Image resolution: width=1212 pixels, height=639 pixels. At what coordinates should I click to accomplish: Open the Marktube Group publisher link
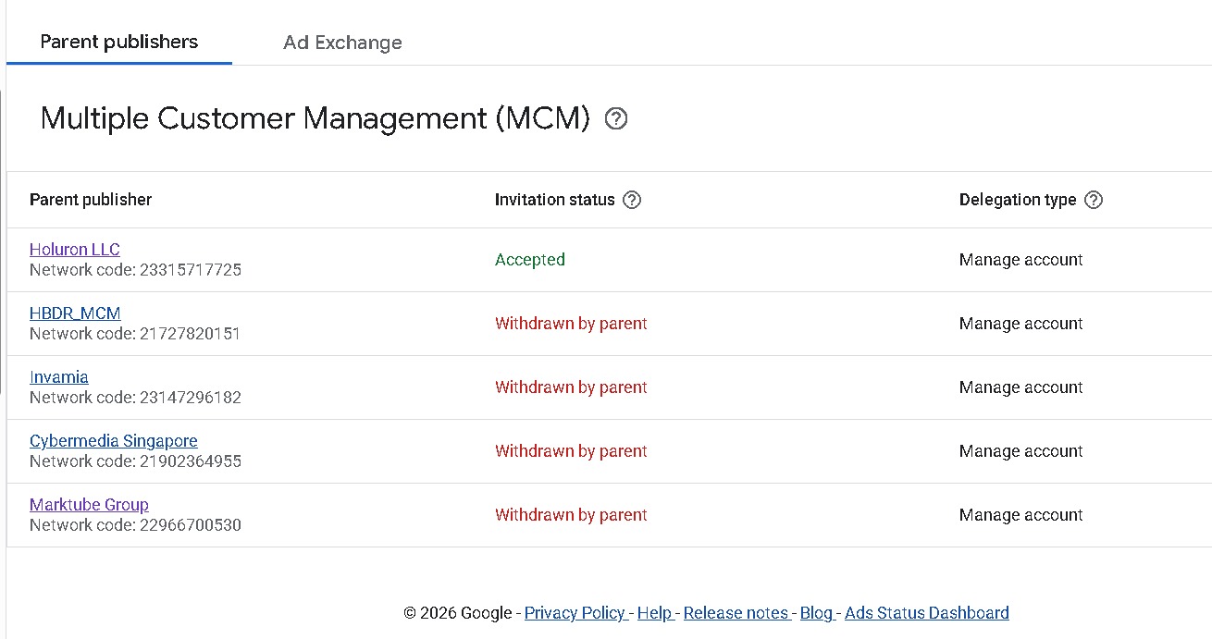(89, 505)
